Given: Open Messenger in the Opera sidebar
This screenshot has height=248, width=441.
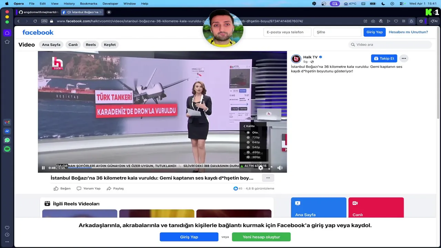Looking at the screenshot, I should pyautogui.click(x=7, y=131).
